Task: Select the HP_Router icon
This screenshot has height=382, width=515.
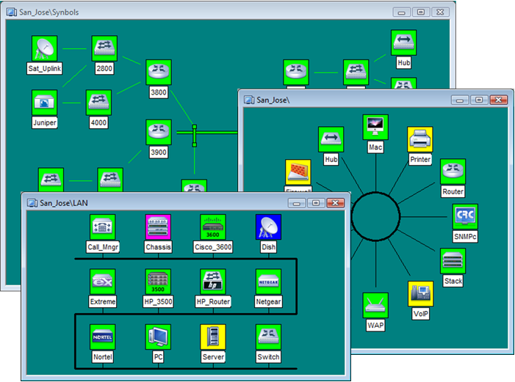Action: pyautogui.click(x=213, y=282)
